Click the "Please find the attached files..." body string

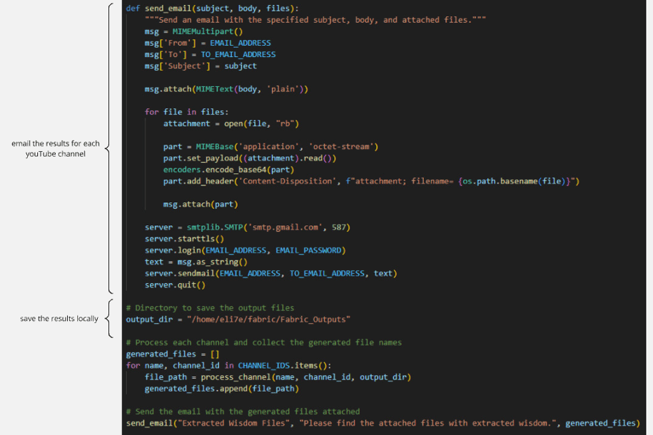[427, 424]
